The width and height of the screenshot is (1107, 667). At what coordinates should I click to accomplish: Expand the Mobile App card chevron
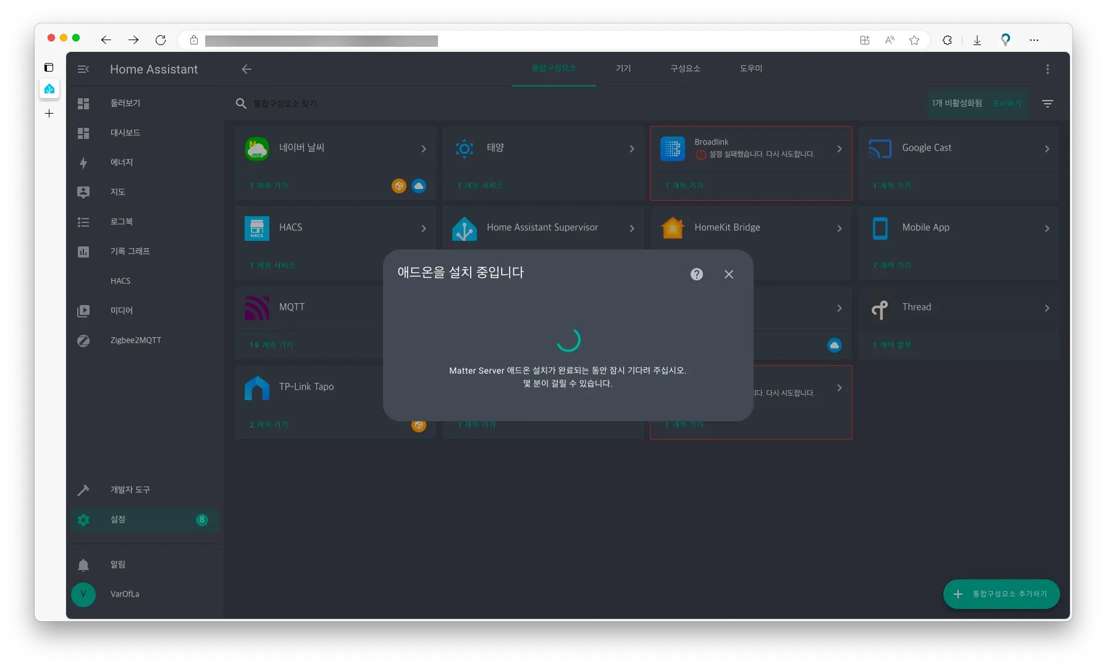point(1047,229)
